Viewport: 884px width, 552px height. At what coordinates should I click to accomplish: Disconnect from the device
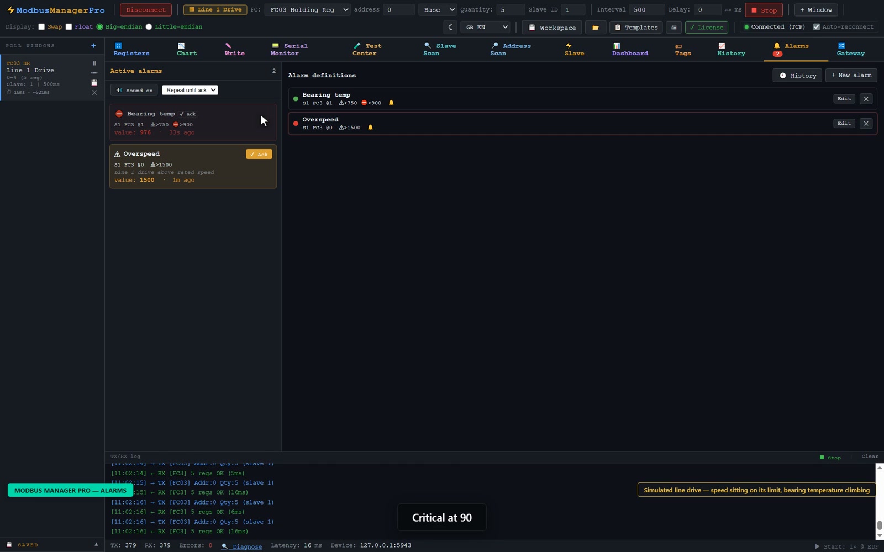point(146,10)
